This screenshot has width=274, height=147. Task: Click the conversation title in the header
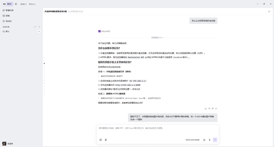tap(56, 12)
